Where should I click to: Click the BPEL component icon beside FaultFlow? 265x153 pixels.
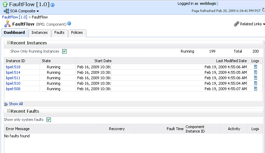pyautogui.click(x=7, y=24)
